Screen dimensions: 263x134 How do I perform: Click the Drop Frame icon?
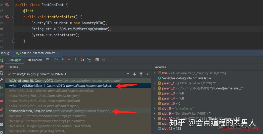coord(82,60)
